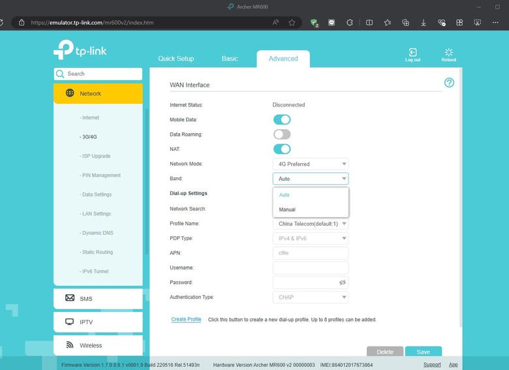
Task: Toggle split screen in browser toolbar
Action: point(369,22)
